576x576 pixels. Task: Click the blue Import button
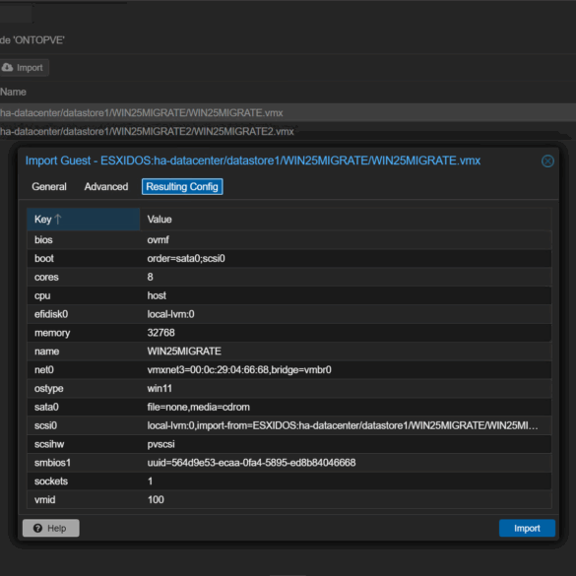click(527, 528)
